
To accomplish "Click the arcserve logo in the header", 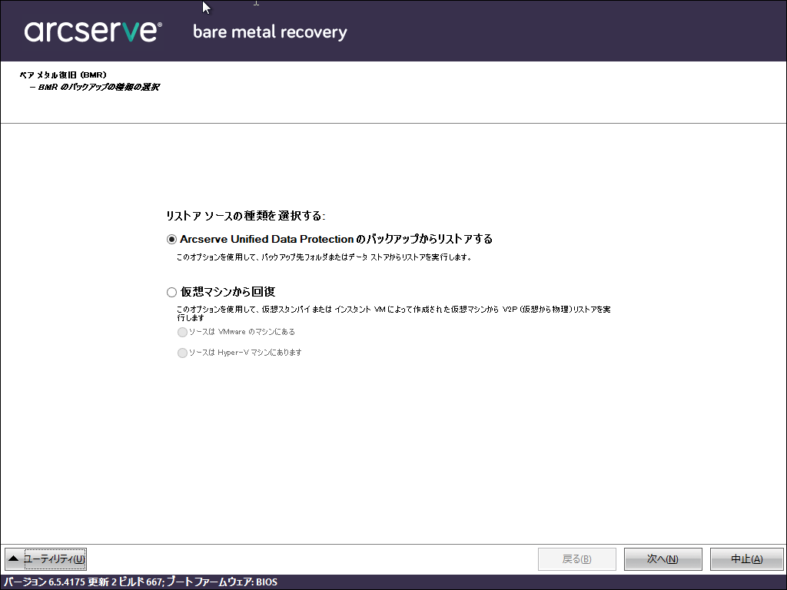I will (x=93, y=31).
